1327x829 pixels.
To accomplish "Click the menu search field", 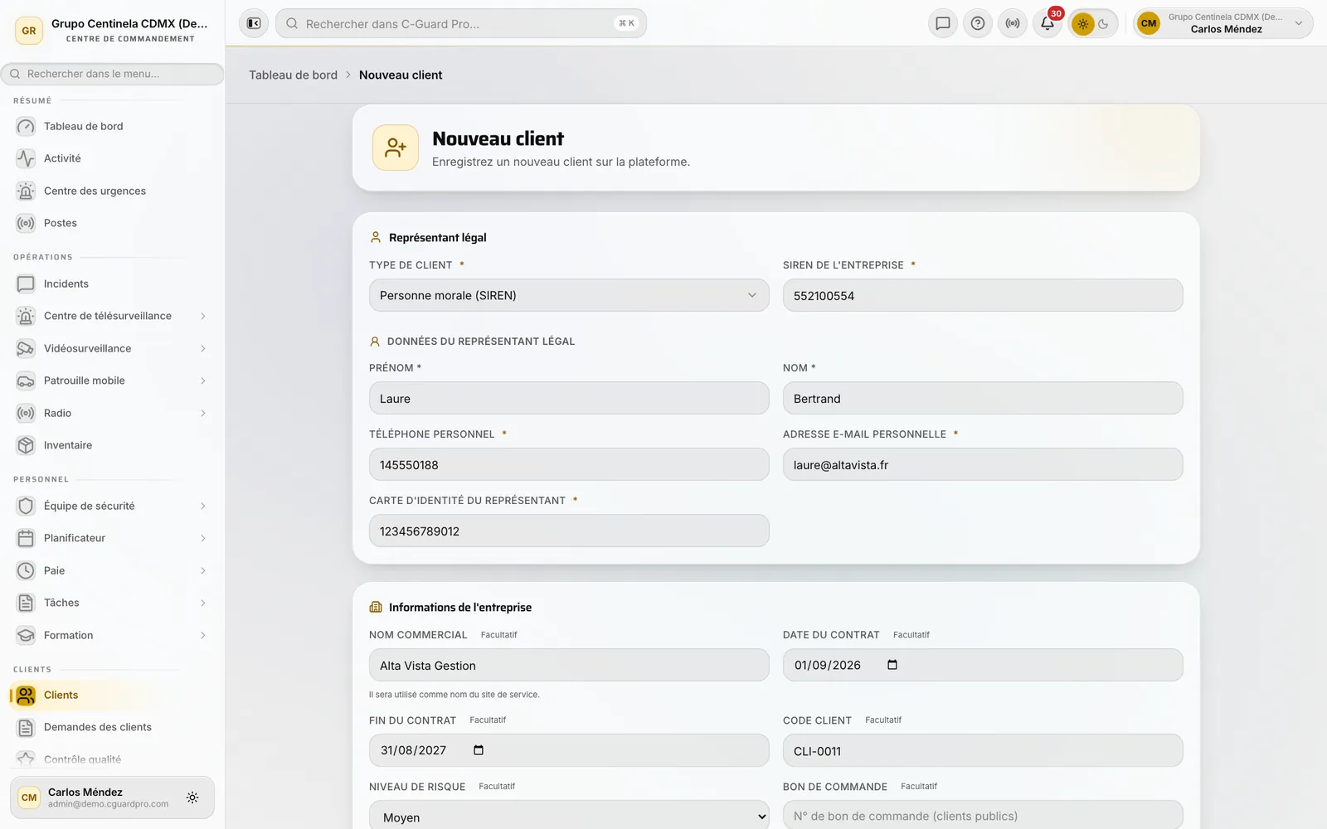I will 113,74.
